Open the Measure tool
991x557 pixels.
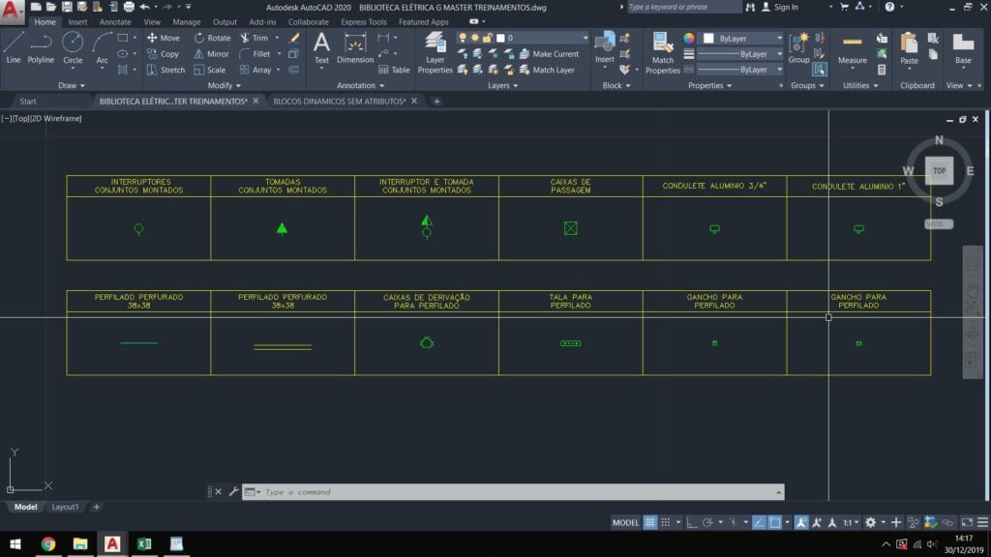[852, 48]
